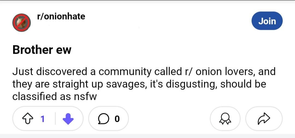The height and width of the screenshot is (138, 295).
Task: Join the r/onionhate community
Action: 267,21
